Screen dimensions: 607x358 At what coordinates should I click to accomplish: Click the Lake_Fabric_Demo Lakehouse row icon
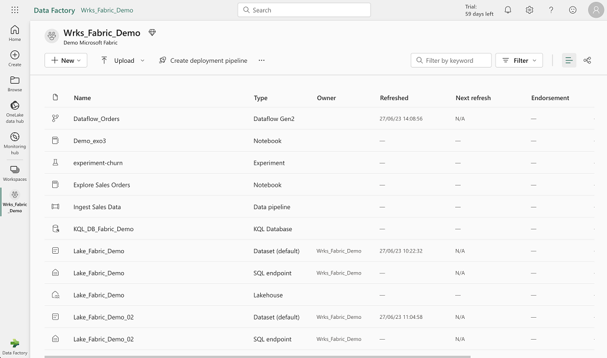[x=55, y=295]
